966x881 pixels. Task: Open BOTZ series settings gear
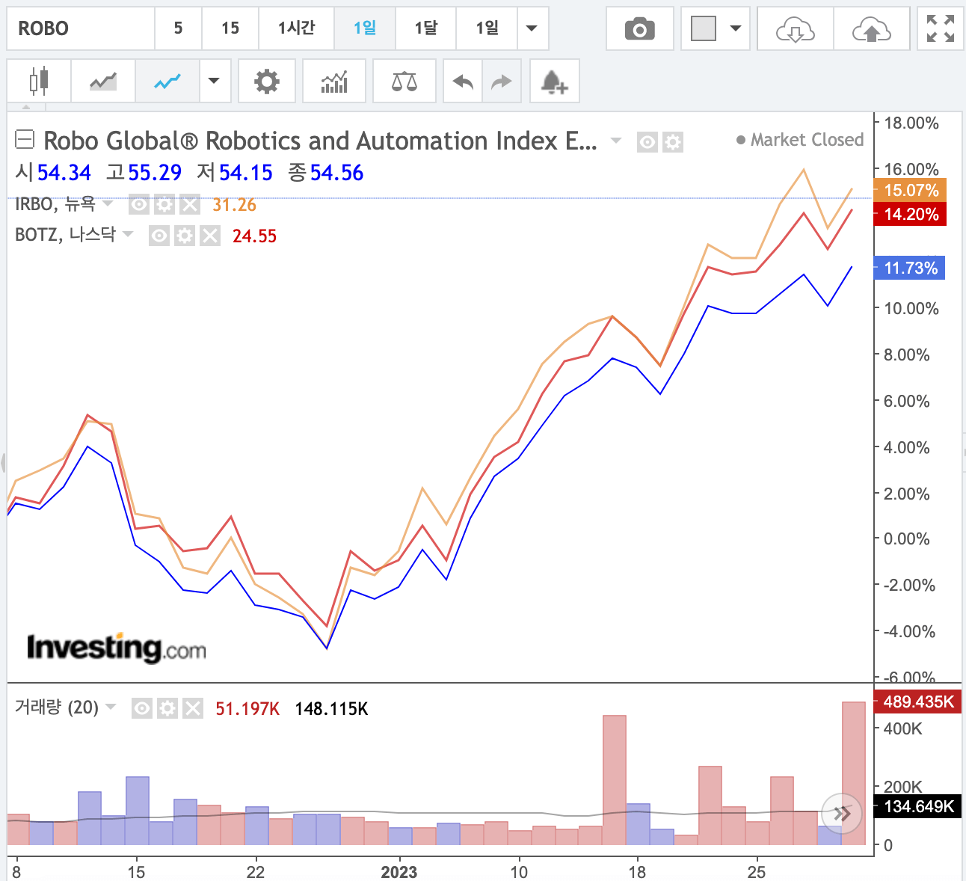click(x=185, y=236)
